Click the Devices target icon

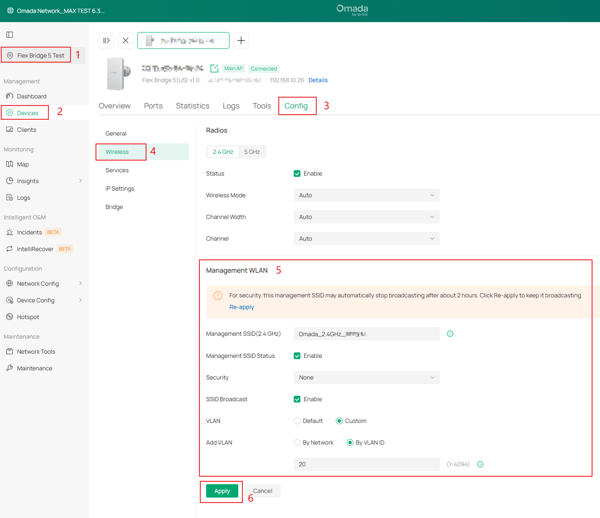tap(10, 113)
